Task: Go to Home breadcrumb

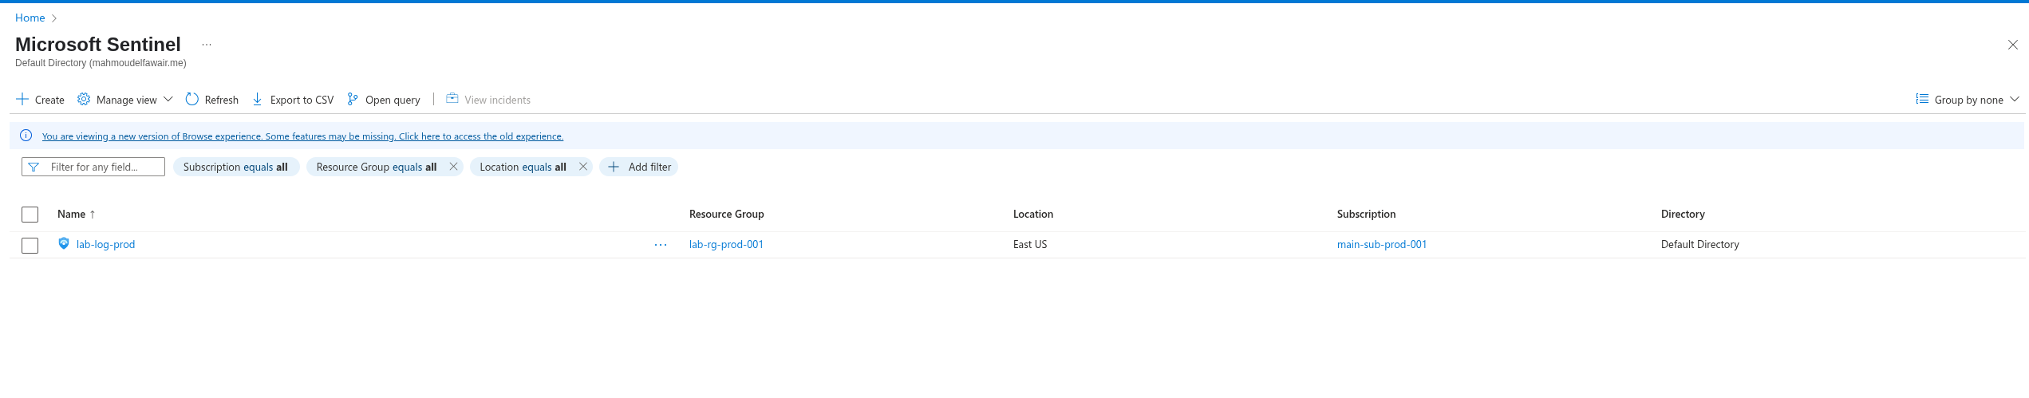Action: pos(30,18)
